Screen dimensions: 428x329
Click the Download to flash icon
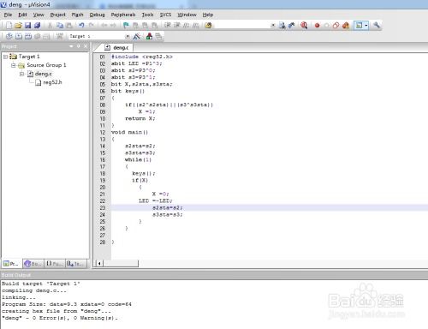59,36
